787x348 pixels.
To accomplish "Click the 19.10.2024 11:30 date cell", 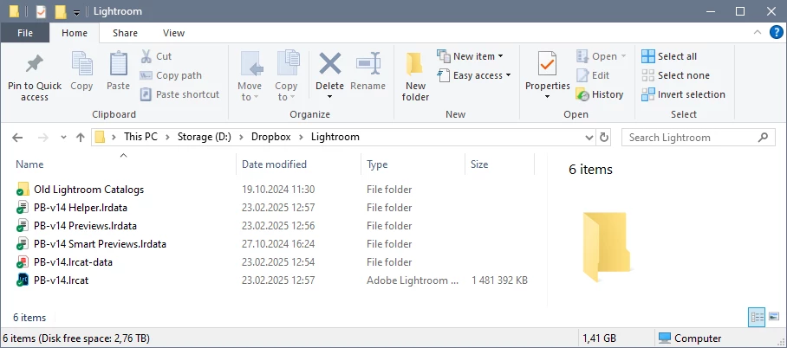I will point(278,190).
